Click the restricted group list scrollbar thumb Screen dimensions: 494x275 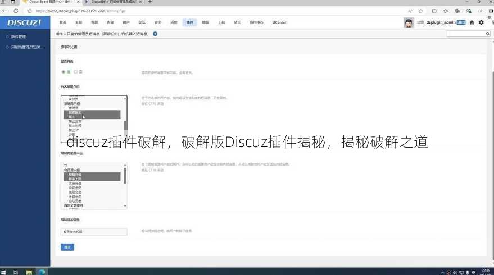click(x=125, y=176)
